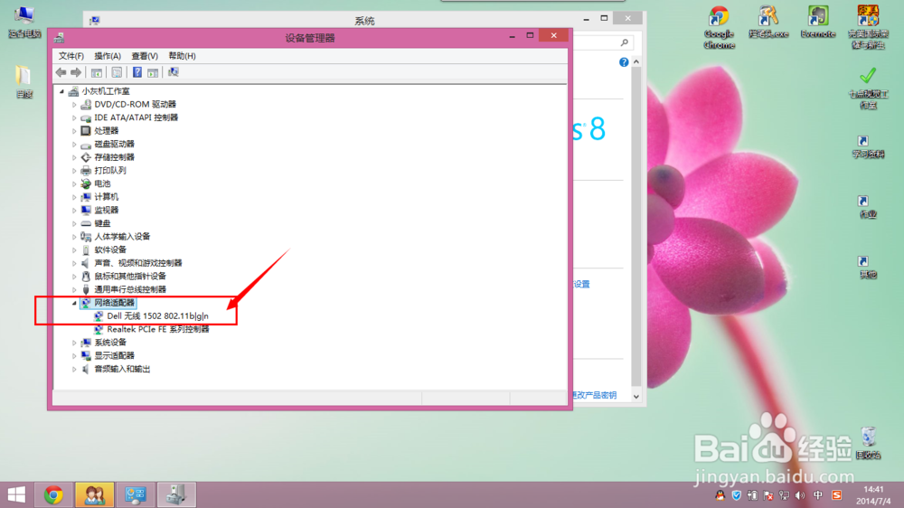Click the 电池 battery category icon
Screen dimensions: 904x508
click(x=86, y=183)
